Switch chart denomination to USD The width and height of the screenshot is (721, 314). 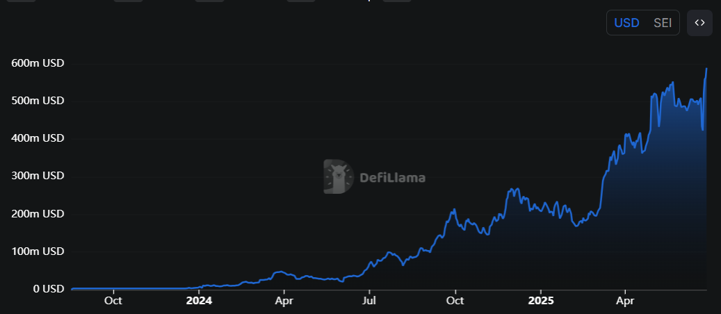point(626,23)
